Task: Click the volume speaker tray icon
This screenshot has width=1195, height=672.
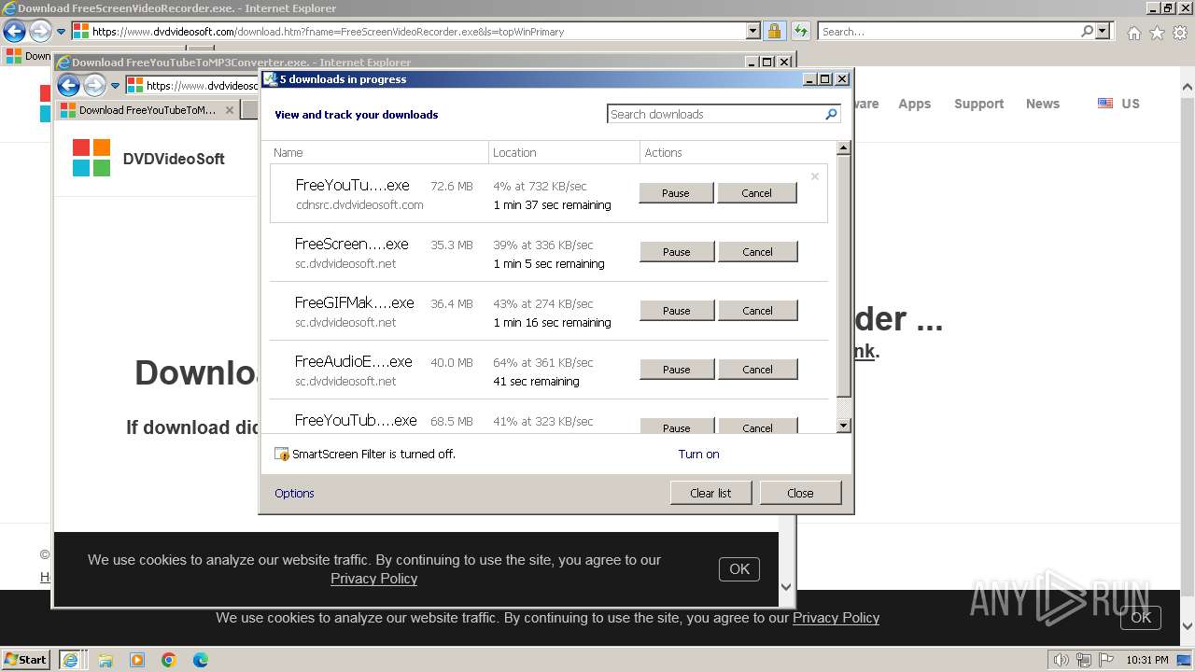Action: [x=1061, y=660]
